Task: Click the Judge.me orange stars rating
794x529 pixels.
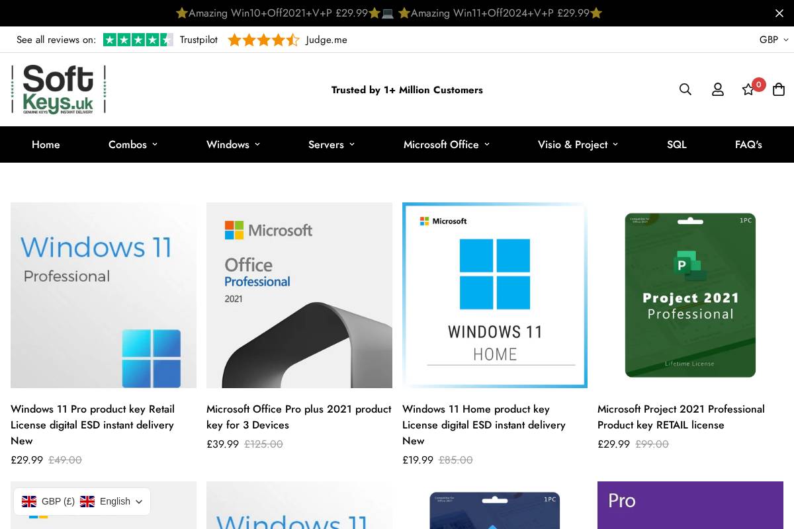Action: 263,40
